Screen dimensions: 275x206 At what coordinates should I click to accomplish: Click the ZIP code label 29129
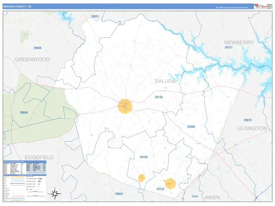point(160,189)
